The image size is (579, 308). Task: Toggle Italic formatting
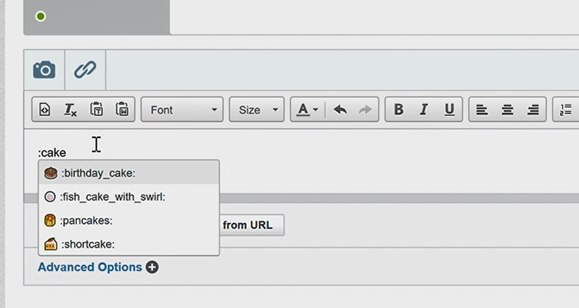[x=424, y=110]
